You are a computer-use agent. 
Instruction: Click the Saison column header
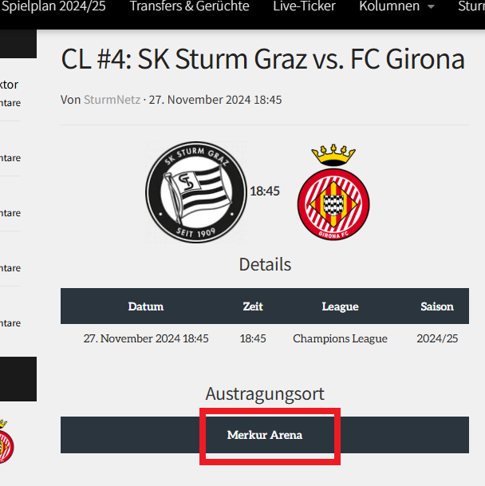click(x=437, y=306)
